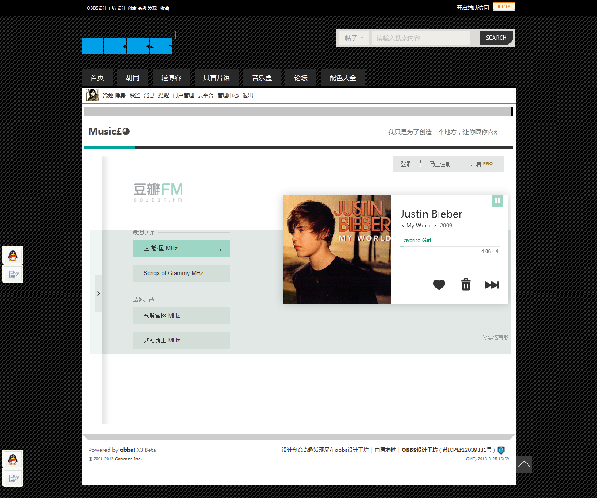Open 申请友链 in the footer
The width and height of the screenshot is (597, 498).
(x=385, y=450)
